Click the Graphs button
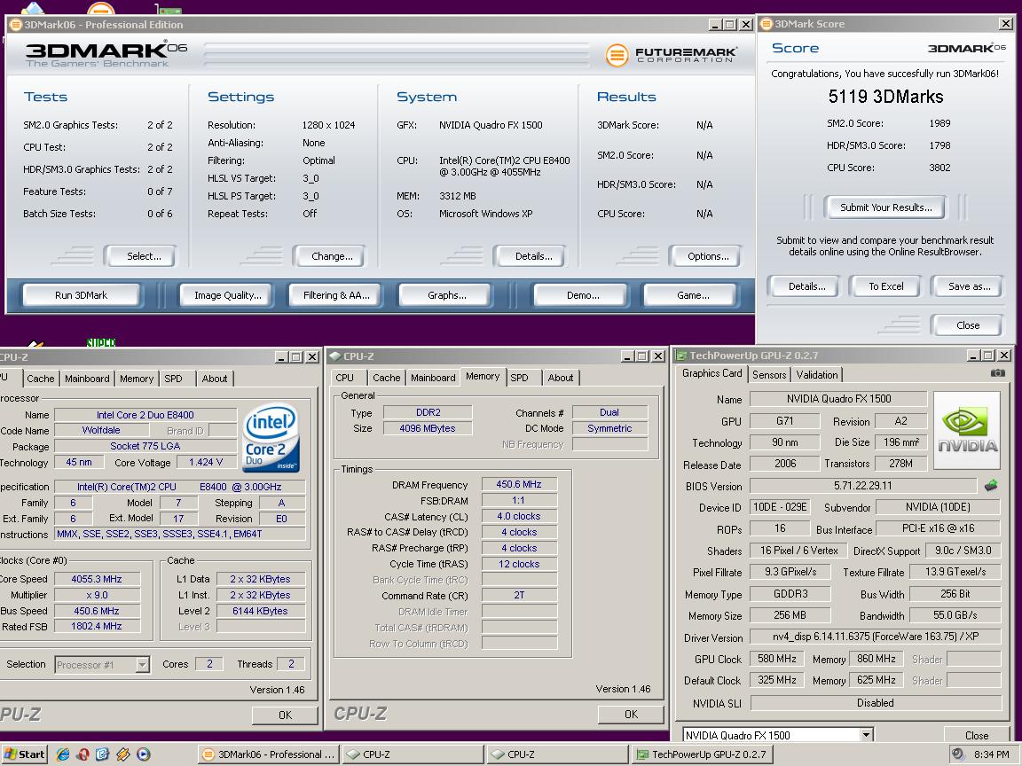 coord(447,295)
